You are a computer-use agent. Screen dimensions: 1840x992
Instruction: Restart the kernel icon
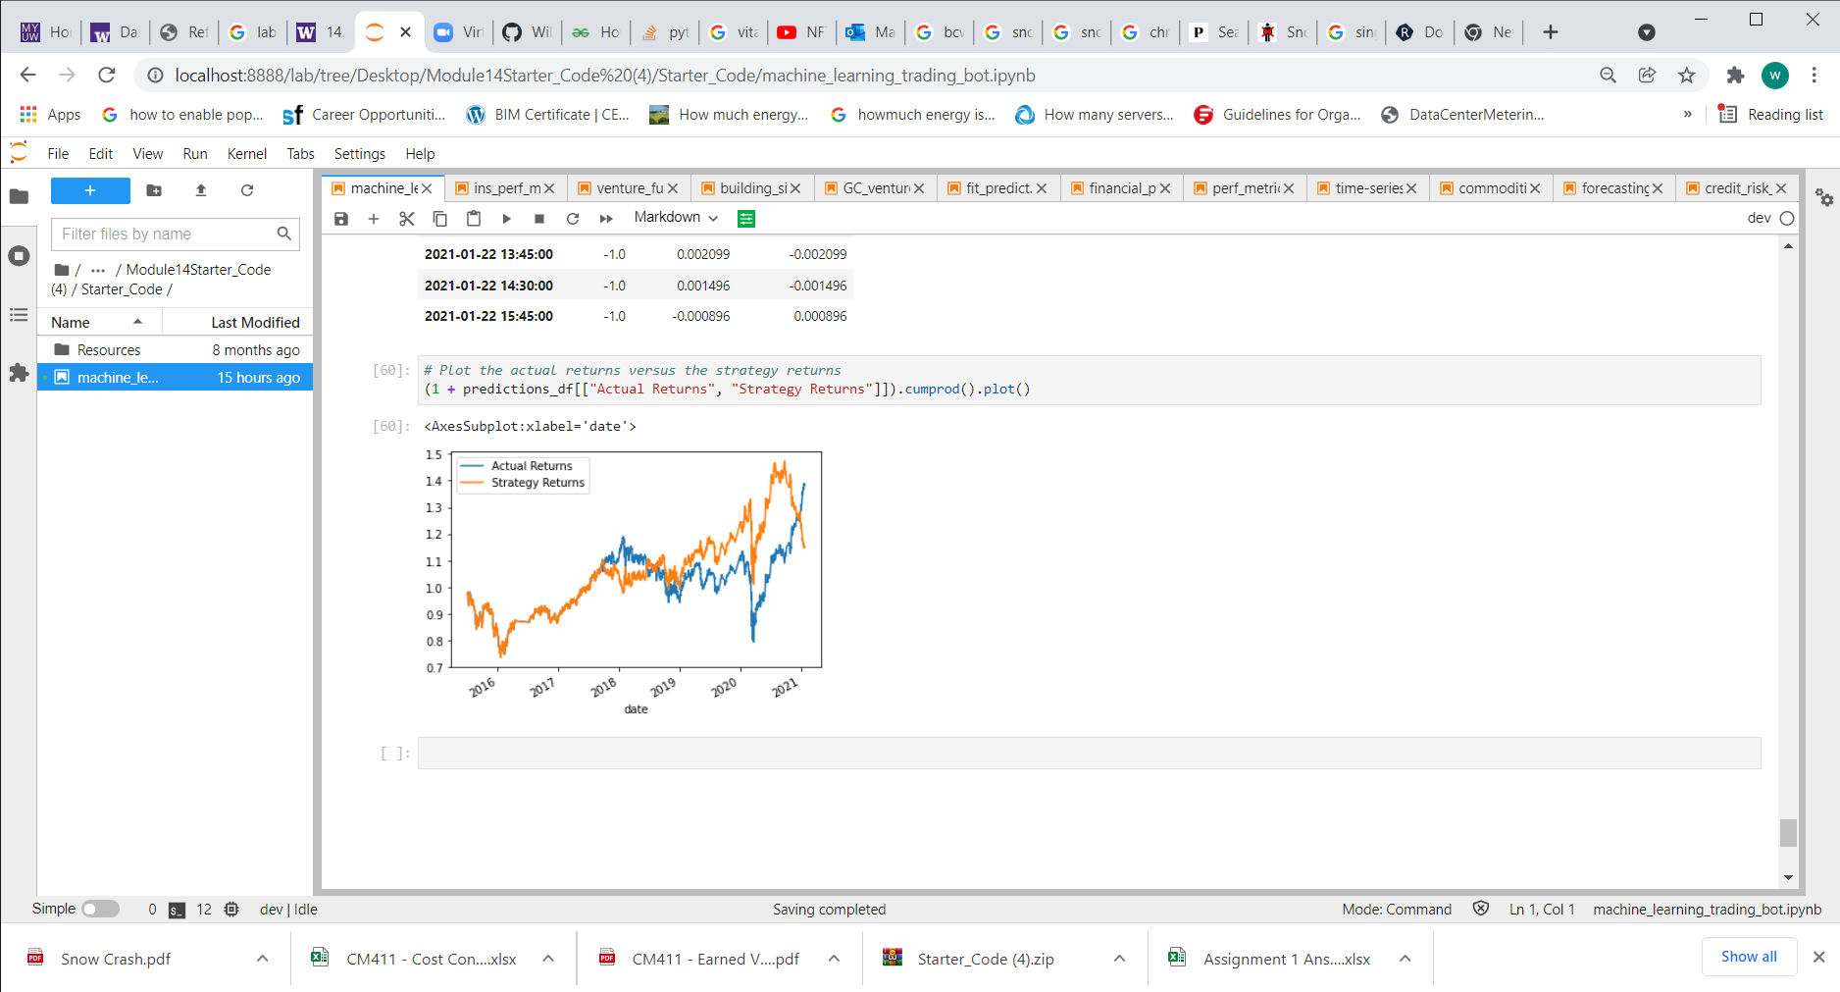click(573, 219)
